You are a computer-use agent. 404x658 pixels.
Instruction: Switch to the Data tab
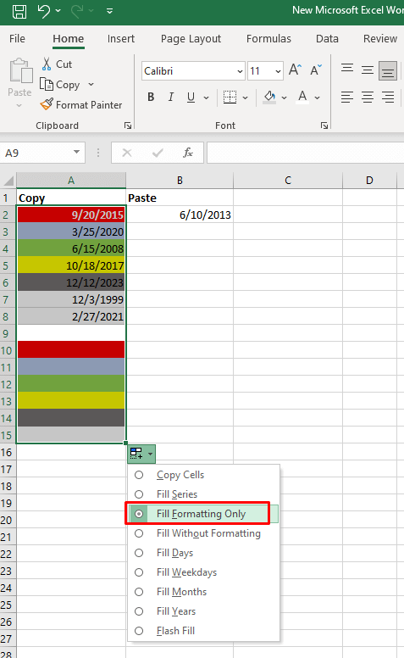[x=327, y=39]
